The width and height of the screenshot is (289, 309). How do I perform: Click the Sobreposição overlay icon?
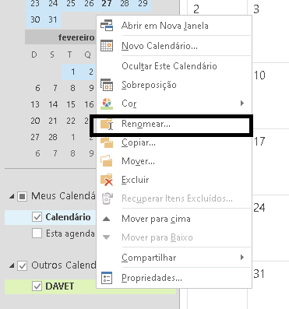107,85
